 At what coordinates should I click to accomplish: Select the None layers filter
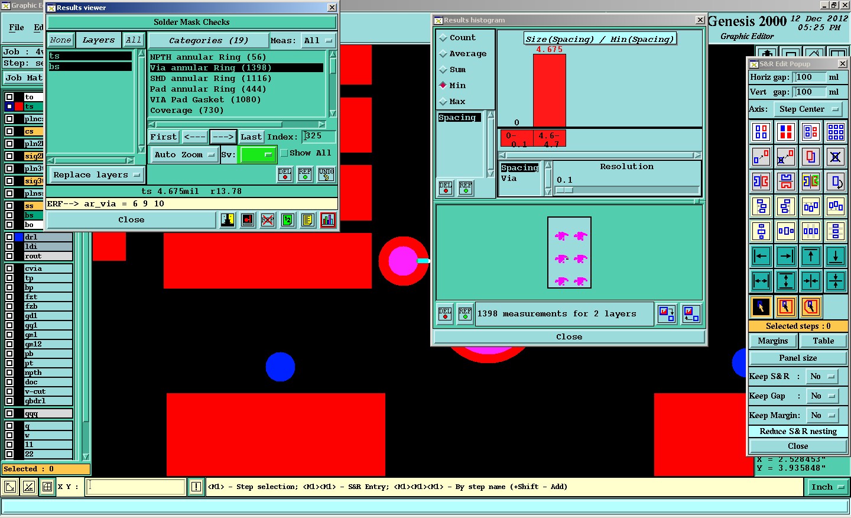pos(60,40)
